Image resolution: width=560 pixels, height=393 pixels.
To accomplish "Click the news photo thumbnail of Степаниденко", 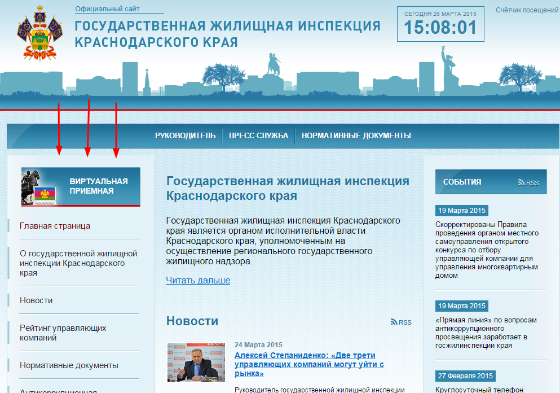I will [196, 362].
